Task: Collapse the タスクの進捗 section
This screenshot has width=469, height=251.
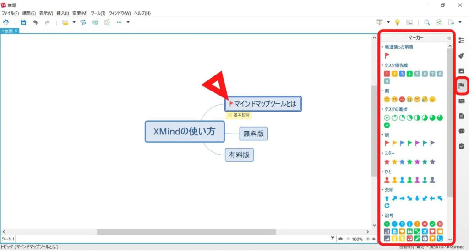Action: [x=382, y=109]
